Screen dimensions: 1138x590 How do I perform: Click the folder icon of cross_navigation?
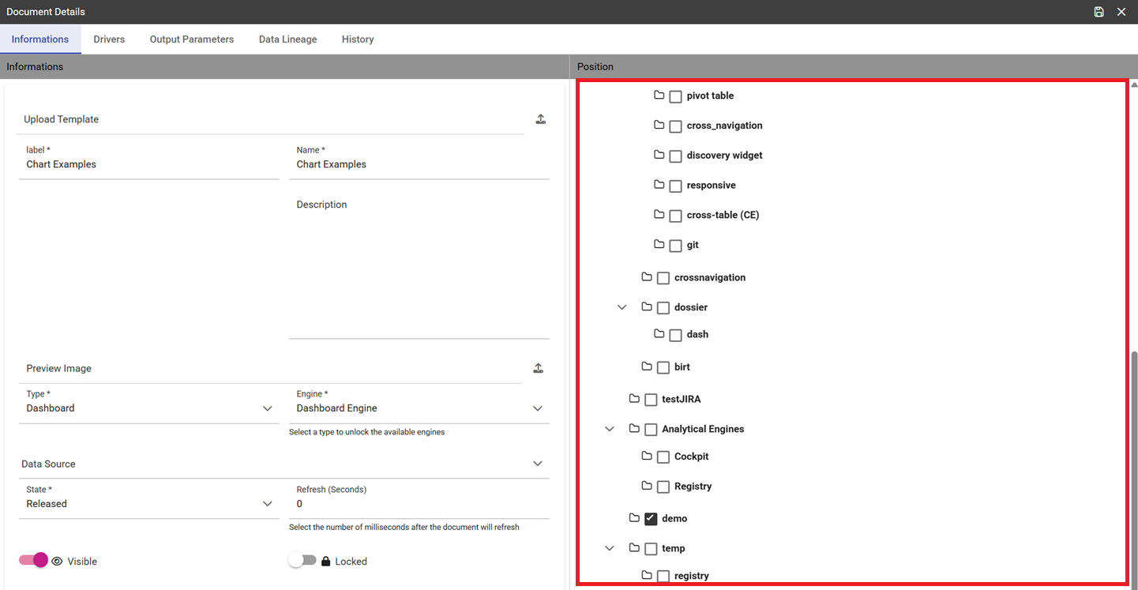coord(659,125)
